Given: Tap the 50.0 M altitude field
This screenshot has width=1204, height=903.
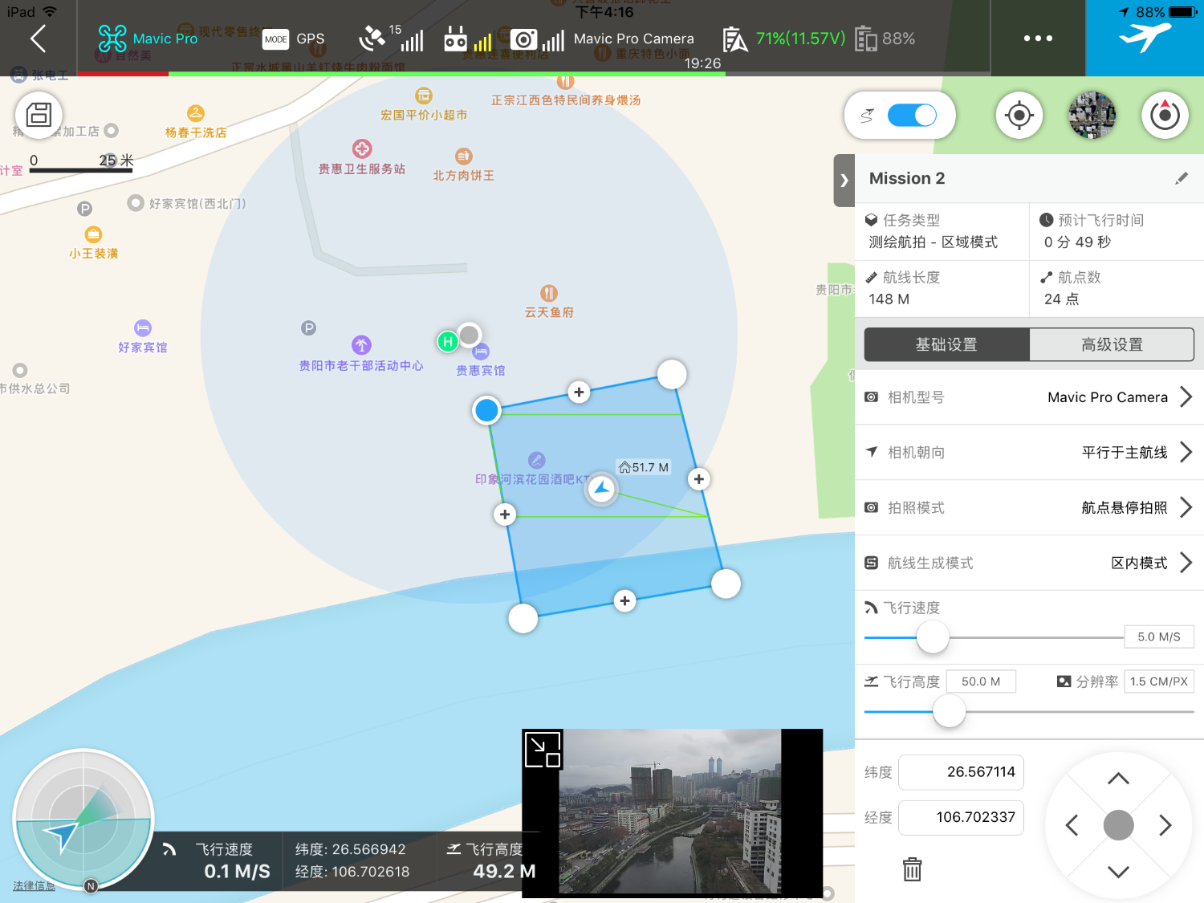Looking at the screenshot, I should click(981, 681).
